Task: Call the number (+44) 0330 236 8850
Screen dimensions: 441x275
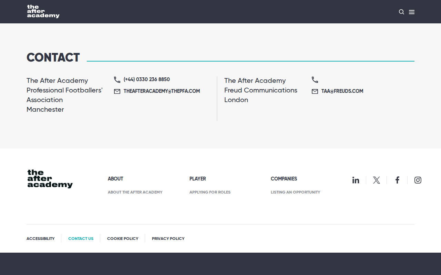Action: click(x=147, y=79)
